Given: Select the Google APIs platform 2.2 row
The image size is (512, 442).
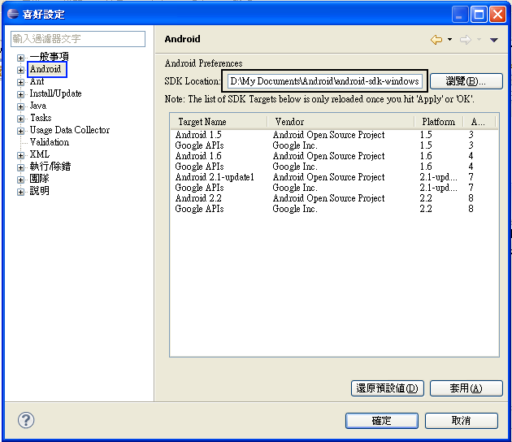Looking at the screenshot, I should [334, 209].
